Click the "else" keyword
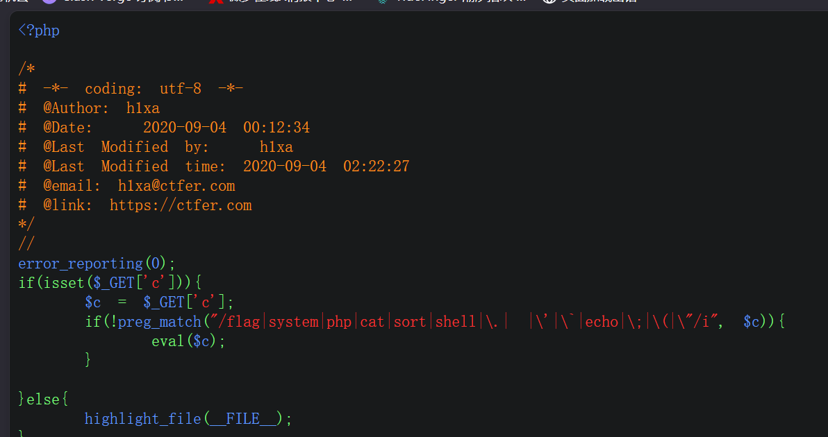Viewport: 828px width, 437px height. (43, 399)
